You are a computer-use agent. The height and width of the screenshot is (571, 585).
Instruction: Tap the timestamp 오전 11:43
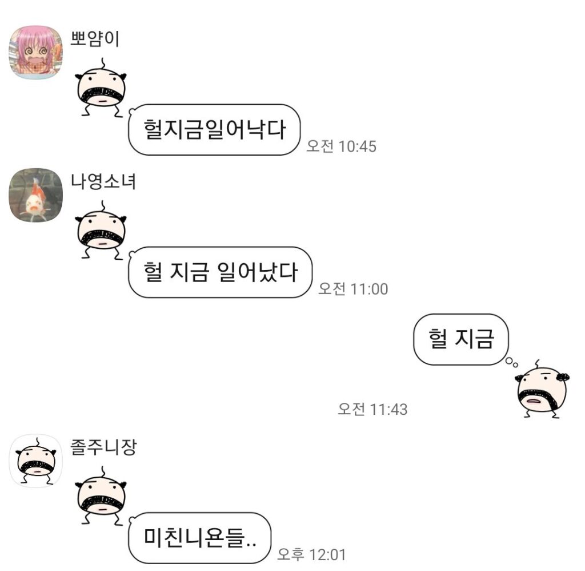click(x=372, y=409)
